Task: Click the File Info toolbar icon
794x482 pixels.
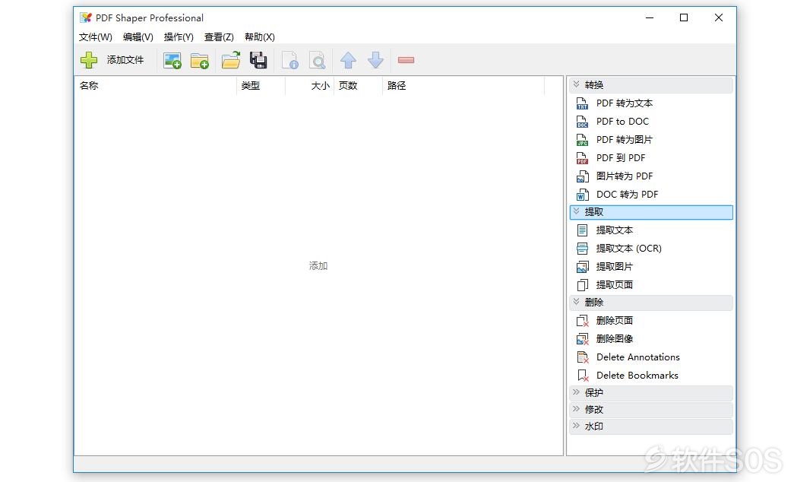Action: point(290,60)
